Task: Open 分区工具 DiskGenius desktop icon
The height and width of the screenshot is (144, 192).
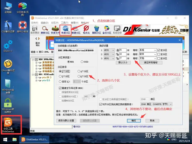Action: (8, 125)
